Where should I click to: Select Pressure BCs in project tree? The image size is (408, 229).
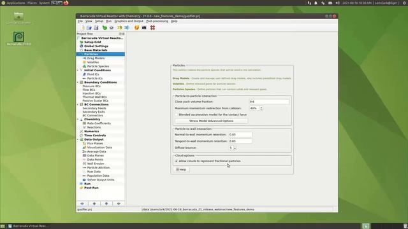91,87
